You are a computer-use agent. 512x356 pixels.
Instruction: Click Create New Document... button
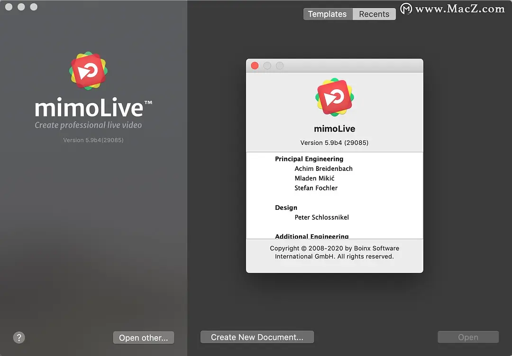(257, 337)
